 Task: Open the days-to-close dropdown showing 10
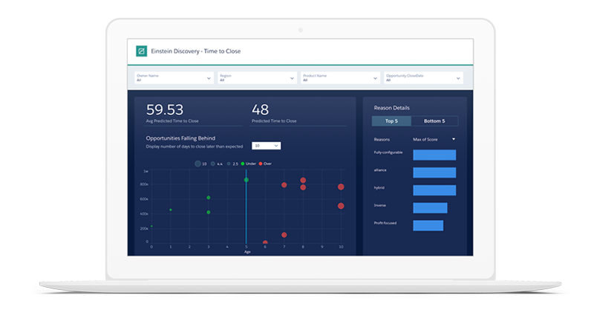tap(267, 146)
